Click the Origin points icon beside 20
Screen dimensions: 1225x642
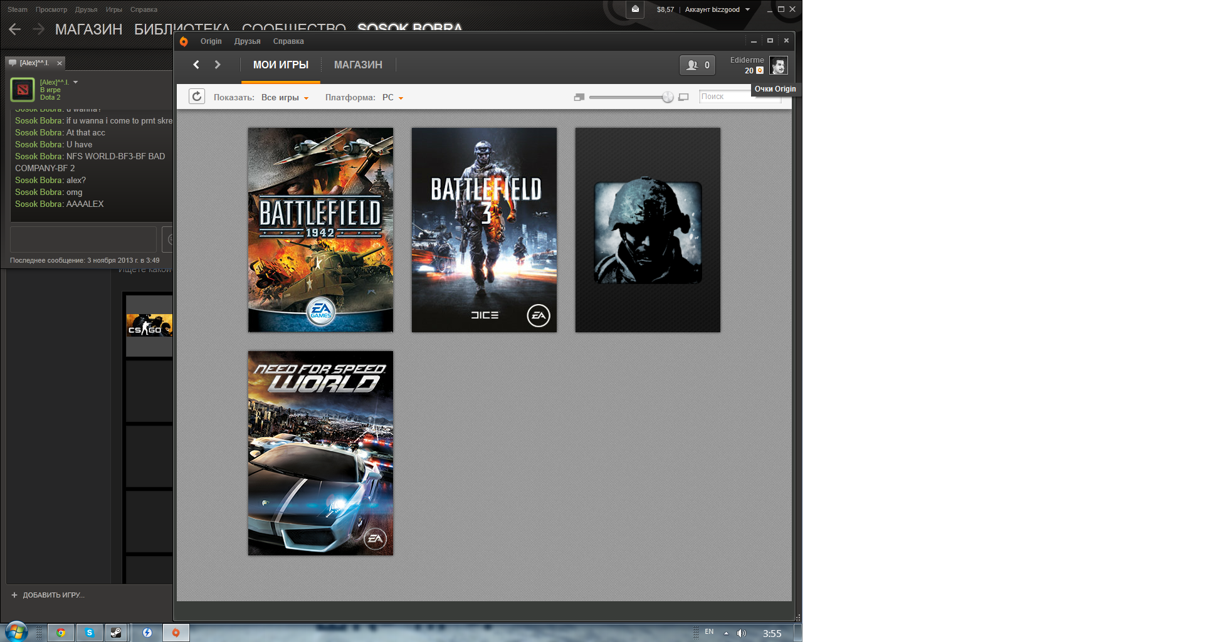point(760,71)
